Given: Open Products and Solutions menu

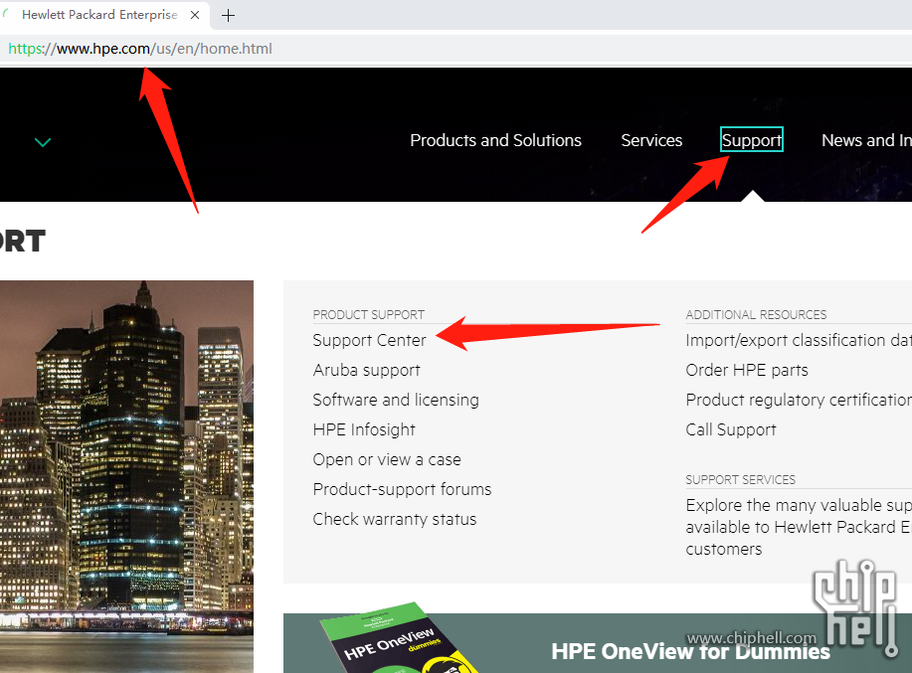Looking at the screenshot, I should tap(495, 140).
